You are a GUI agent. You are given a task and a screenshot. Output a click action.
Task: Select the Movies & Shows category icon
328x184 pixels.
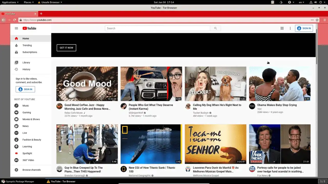pos(16,119)
